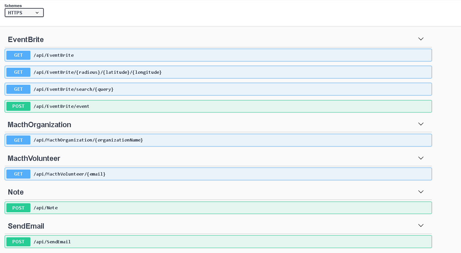Open the HTTPS schemes dropdown
The image size is (461, 253).
tap(24, 13)
